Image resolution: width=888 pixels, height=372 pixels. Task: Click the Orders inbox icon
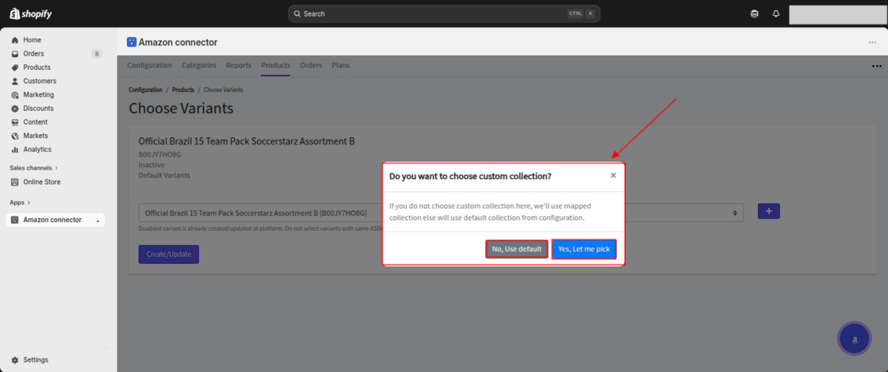[x=15, y=54]
